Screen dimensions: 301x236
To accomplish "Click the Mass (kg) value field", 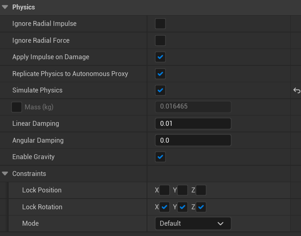I will (x=193, y=107).
